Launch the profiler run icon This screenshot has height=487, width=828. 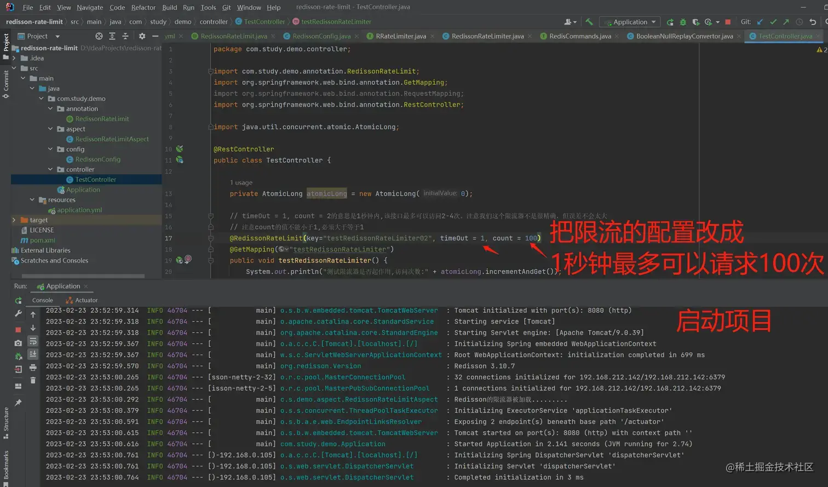coord(708,22)
